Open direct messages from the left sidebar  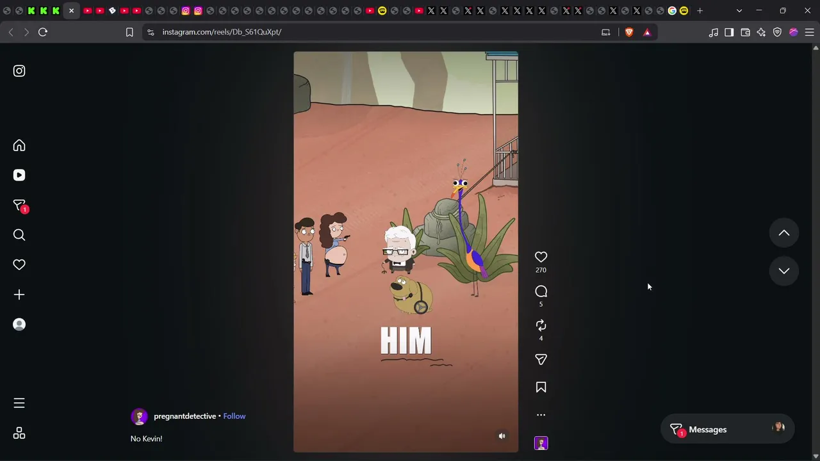pos(20,206)
